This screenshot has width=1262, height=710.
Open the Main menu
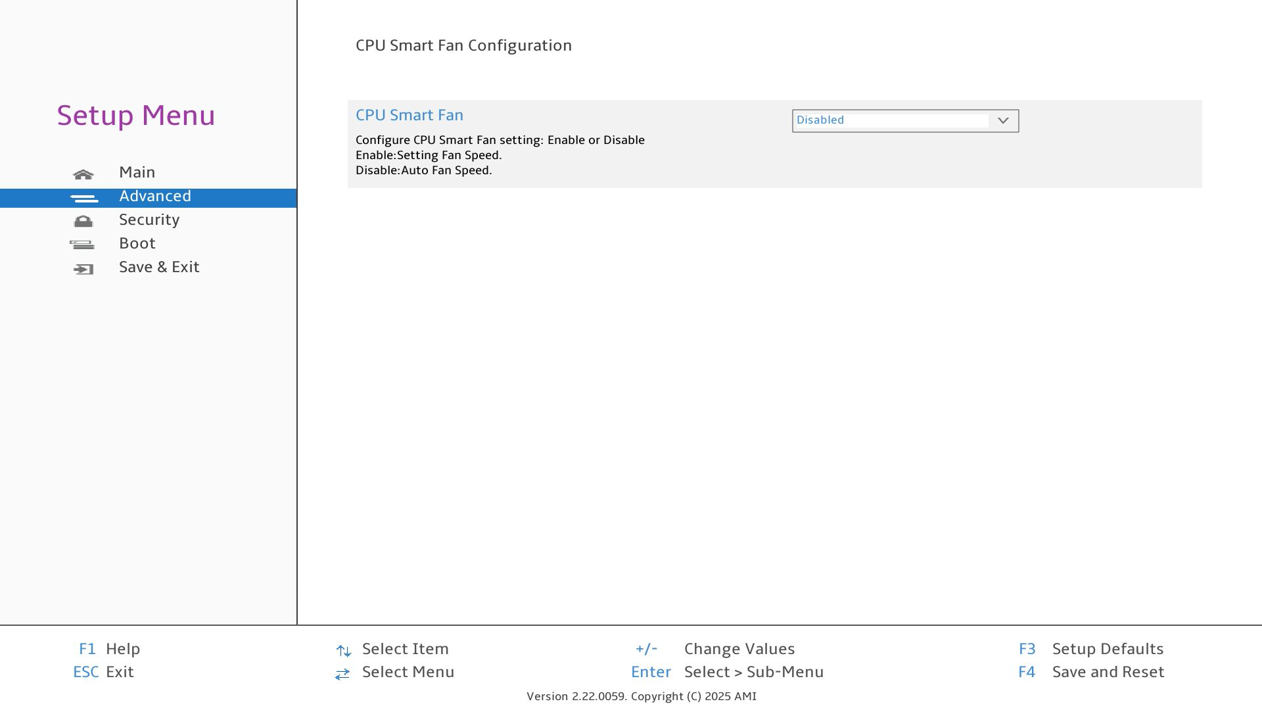click(x=137, y=172)
